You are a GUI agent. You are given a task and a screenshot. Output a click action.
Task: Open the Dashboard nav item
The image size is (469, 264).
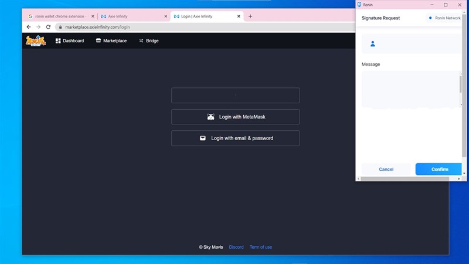point(69,40)
